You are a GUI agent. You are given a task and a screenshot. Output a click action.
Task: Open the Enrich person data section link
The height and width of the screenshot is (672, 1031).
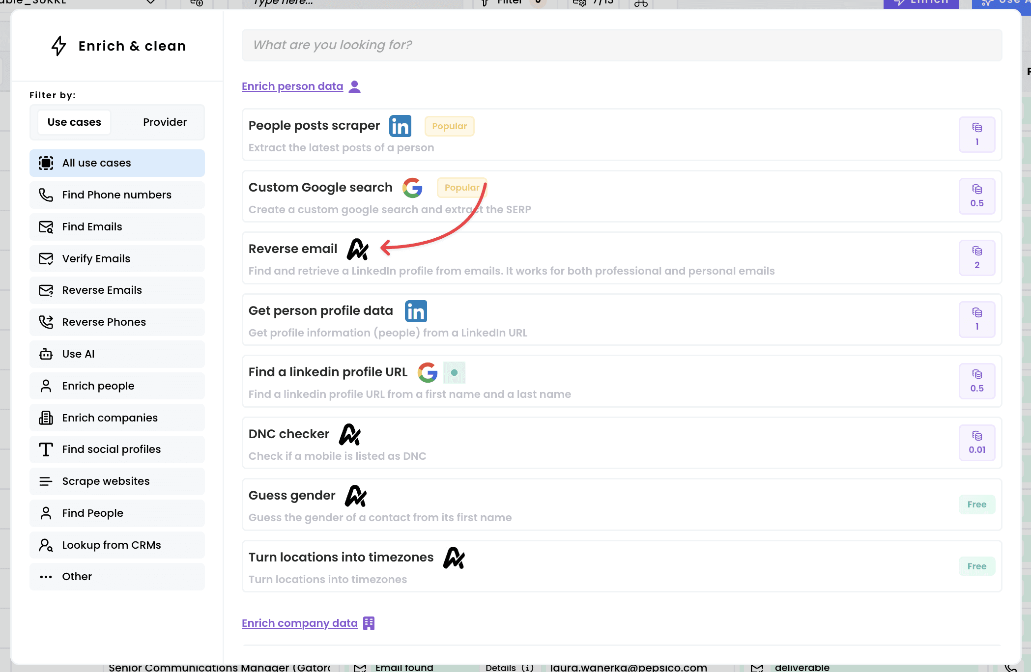(292, 86)
